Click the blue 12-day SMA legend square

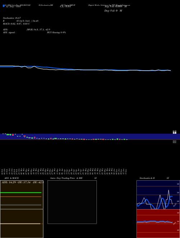(4, 6)
